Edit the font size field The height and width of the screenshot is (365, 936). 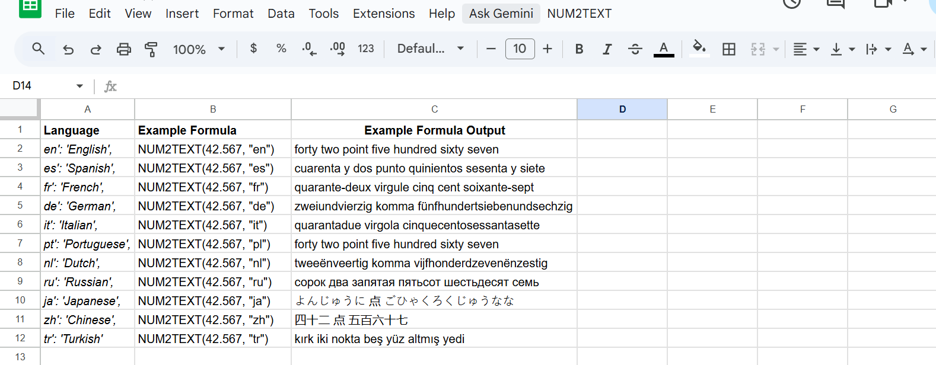coord(520,49)
